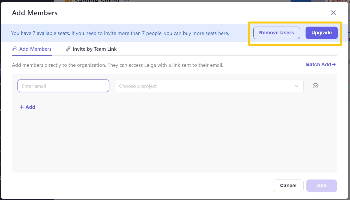Focus the Enter email input field
Viewport: 350px width, 200px height.
63,86
